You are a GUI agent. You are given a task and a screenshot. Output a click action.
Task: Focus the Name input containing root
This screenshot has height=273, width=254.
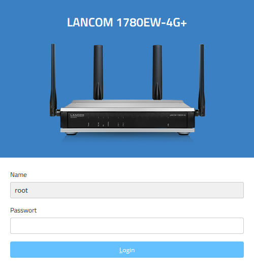point(127,190)
